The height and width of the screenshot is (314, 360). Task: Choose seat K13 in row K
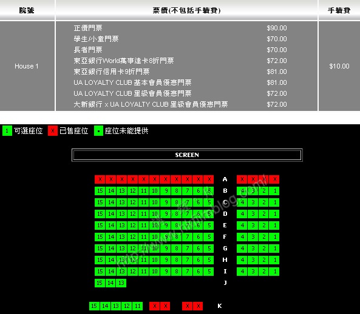coord(116,306)
